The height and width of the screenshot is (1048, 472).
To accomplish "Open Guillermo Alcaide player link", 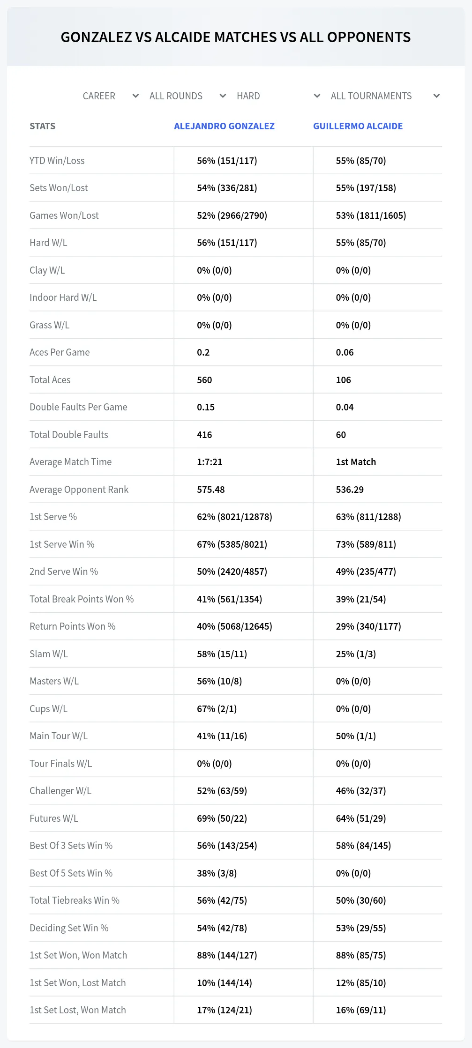I will 358,126.
